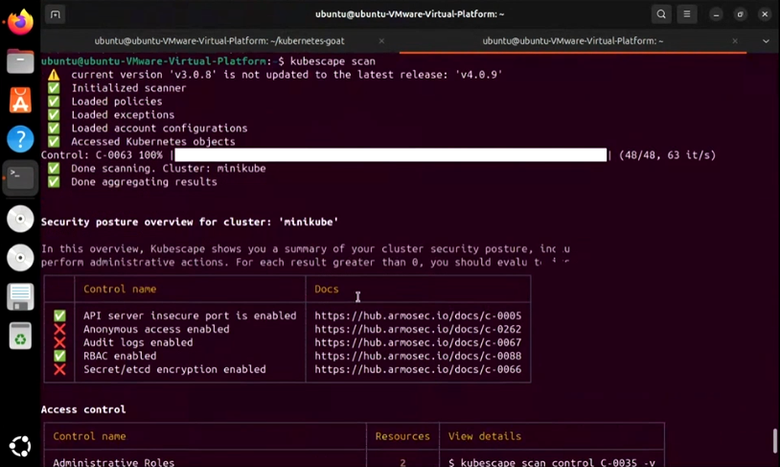Open the Help icon in dock
The height and width of the screenshot is (467, 780).
[x=20, y=139]
